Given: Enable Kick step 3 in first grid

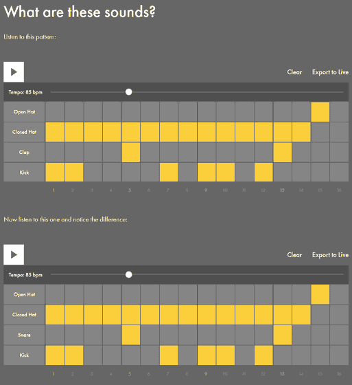Looking at the screenshot, I should point(93,173).
